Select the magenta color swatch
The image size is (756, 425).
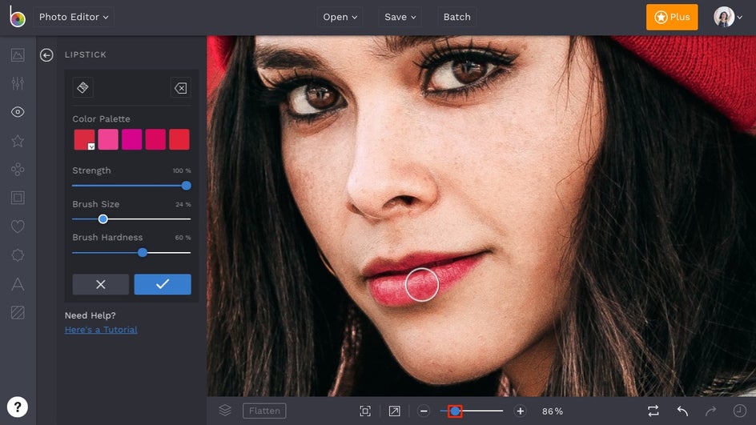131,139
